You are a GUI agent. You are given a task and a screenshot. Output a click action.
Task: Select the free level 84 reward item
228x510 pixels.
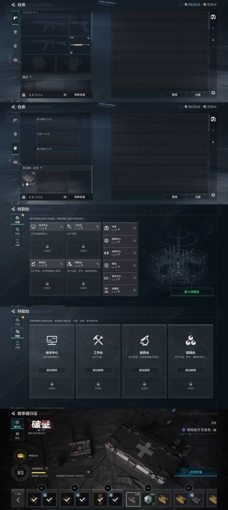(133, 500)
